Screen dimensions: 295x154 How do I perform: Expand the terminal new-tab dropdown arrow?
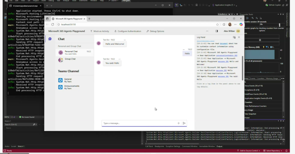[x=51, y=6]
